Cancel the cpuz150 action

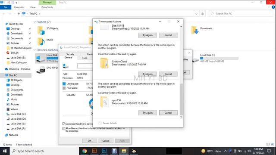coord(168,113)
